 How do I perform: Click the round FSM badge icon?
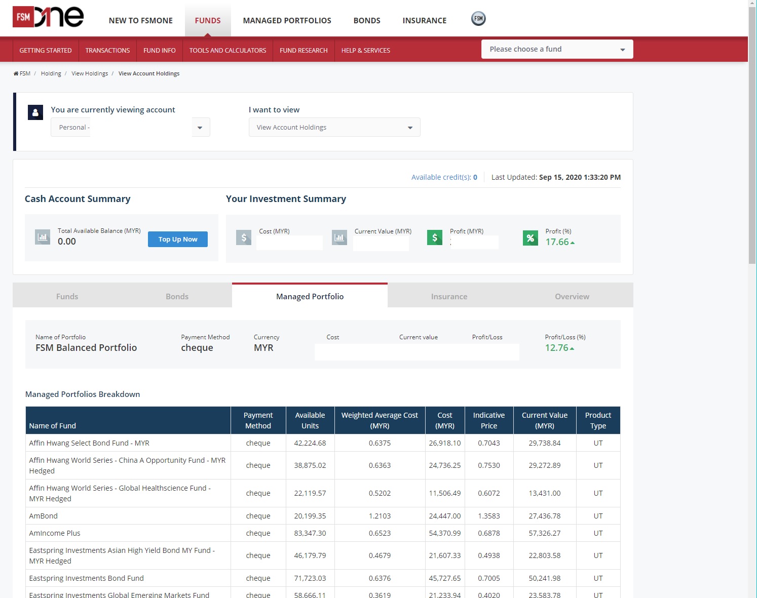tap(478, 19)
